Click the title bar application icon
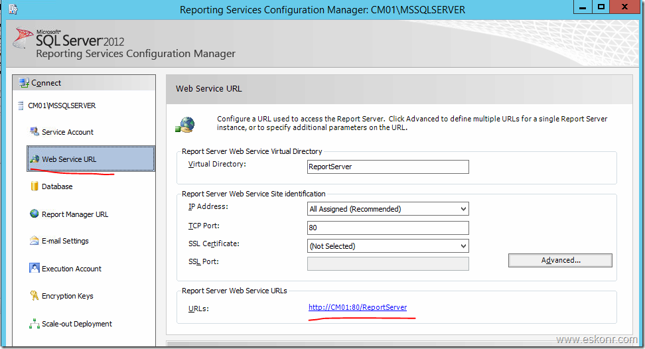Screen dimensions: 645x349 (13, 9)
